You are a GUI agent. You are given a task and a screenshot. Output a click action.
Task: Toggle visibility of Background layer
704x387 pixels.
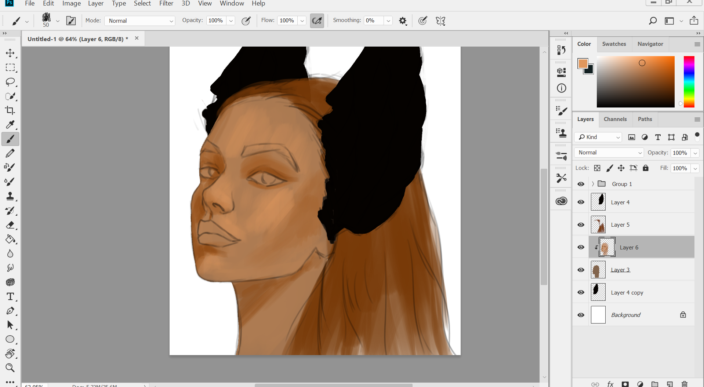[x=581, y=315]
